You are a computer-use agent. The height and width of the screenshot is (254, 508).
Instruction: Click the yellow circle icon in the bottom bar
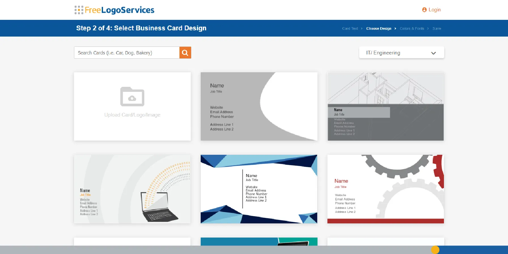click(435, 250)
